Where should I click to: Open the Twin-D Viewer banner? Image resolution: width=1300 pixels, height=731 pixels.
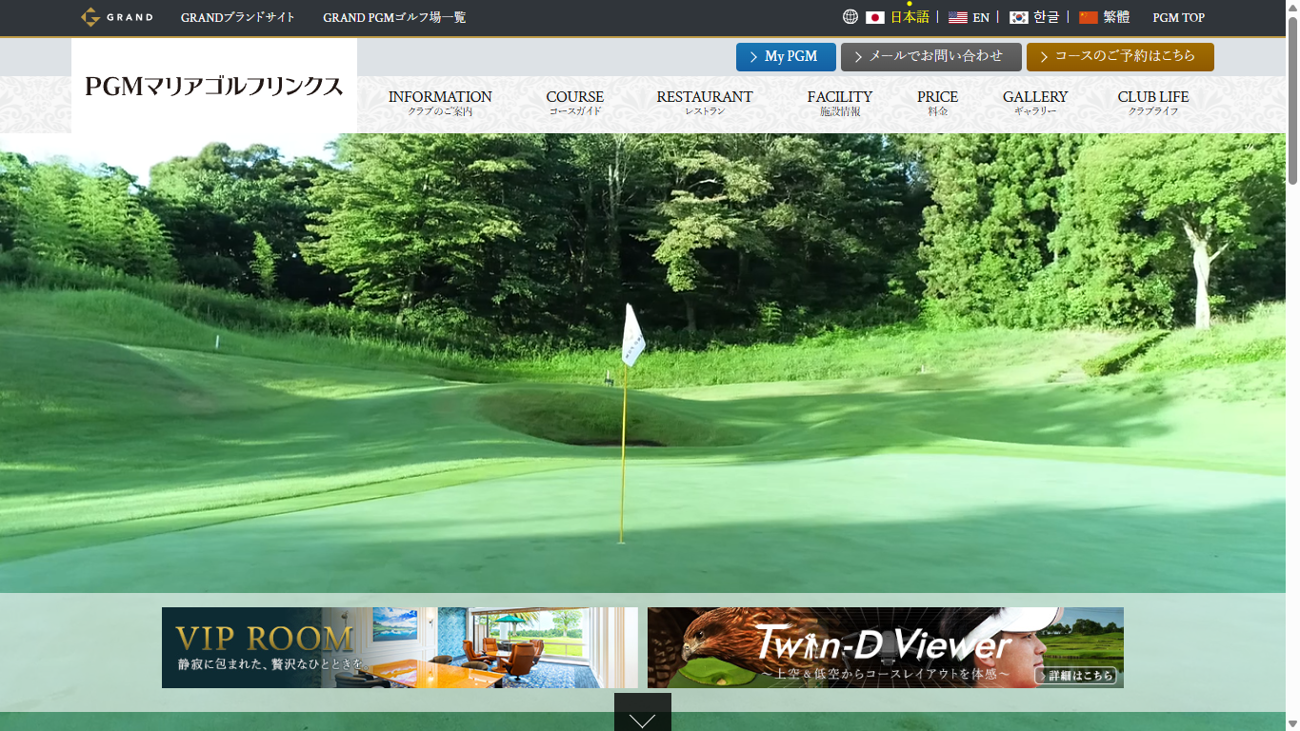[x=886, y=647]
